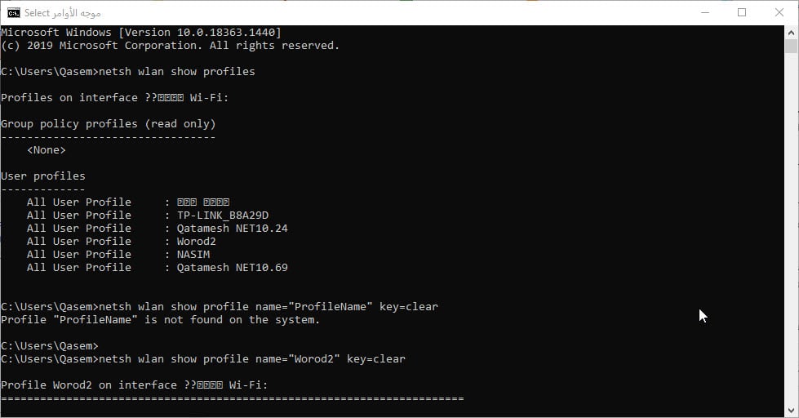Click the 'Group policy profiles (read only)' heading
The width and height of the screenshot is (799, 418).
click(x=108, y=123)
